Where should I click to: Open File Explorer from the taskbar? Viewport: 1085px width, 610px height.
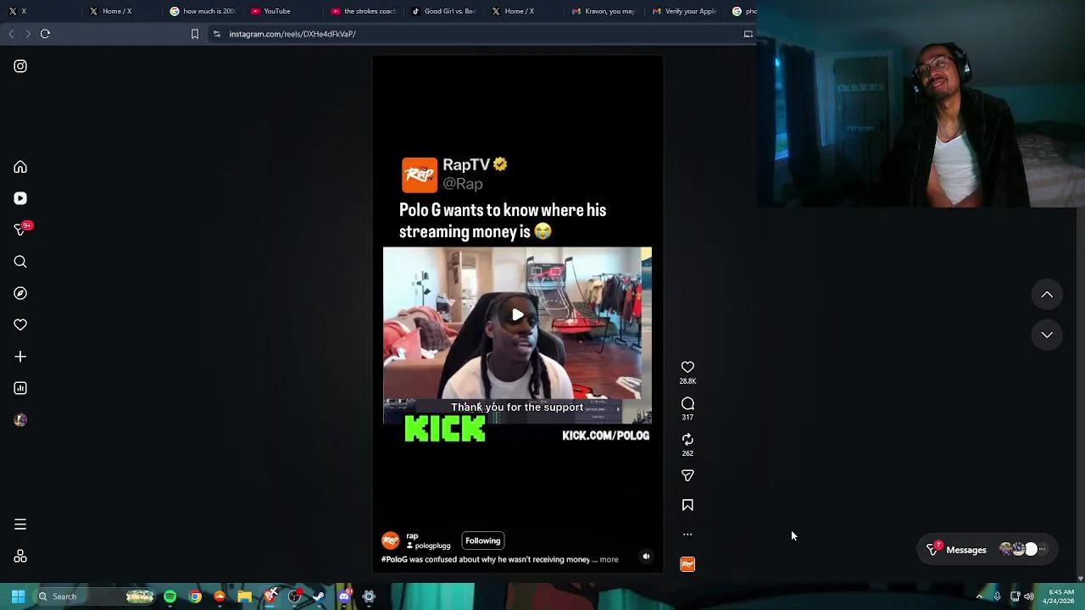click(244, 596)
